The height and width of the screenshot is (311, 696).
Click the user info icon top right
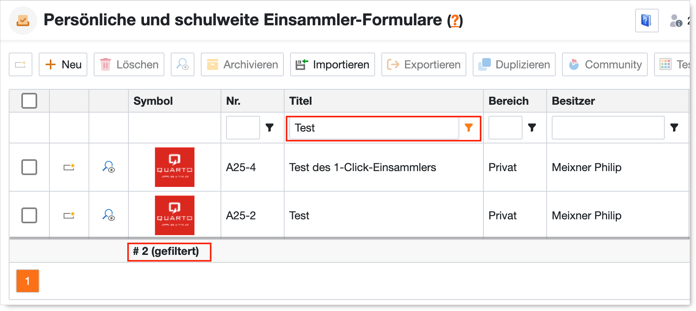[675, 21]
